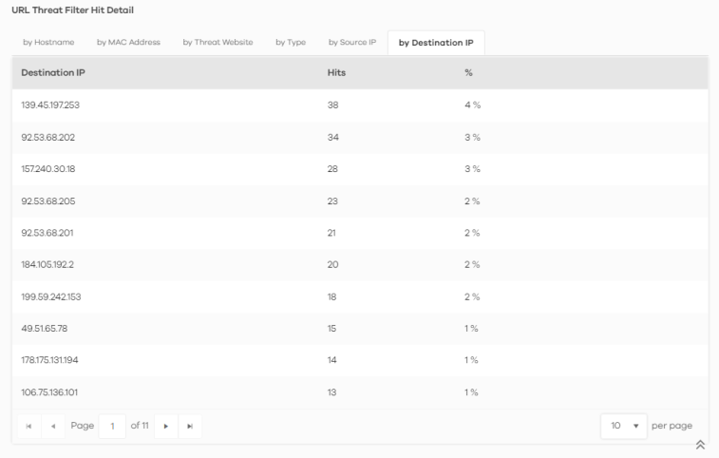Open the per page dropdown
The width and height of the screenshot is (719, 458).
click(x=623, y=425)
